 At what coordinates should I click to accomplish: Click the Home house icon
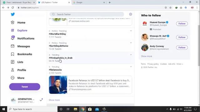pos(12,22)
